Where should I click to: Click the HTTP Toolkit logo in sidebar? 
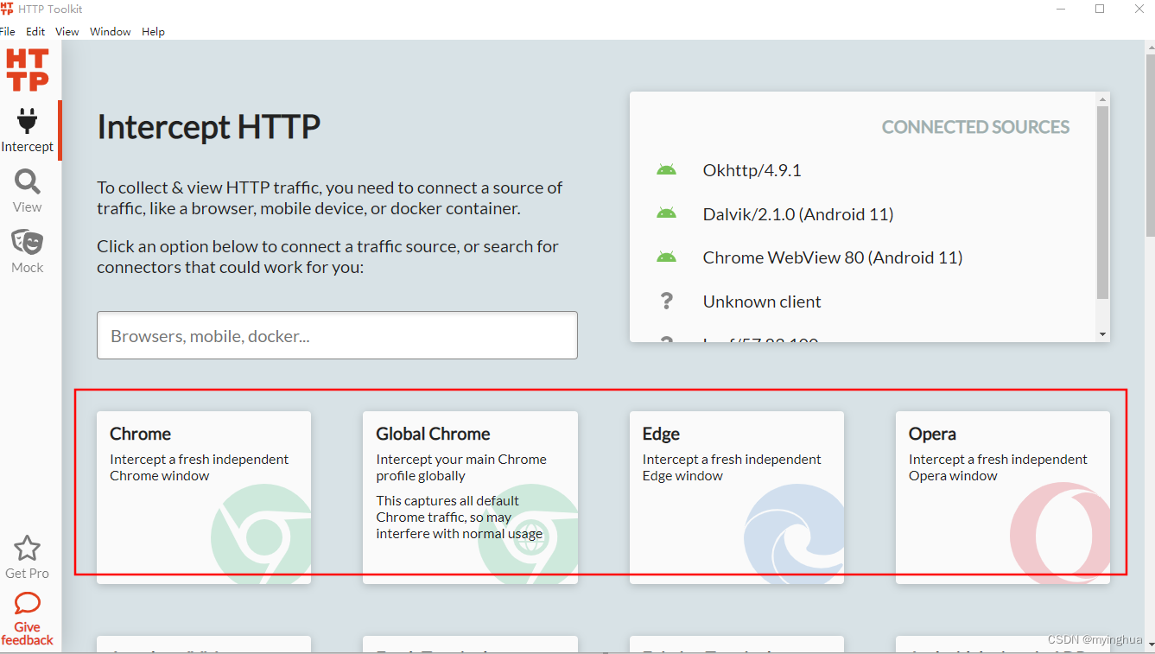[28, 70]
